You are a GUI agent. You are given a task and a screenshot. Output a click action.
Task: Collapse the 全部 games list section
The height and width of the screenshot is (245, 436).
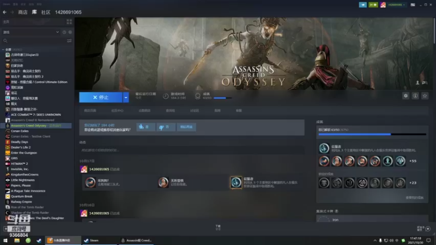click(3, 50)
